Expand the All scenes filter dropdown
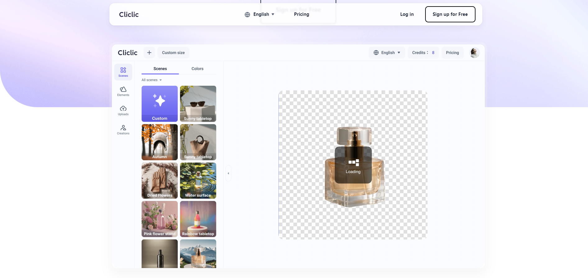 pos(152,80)
